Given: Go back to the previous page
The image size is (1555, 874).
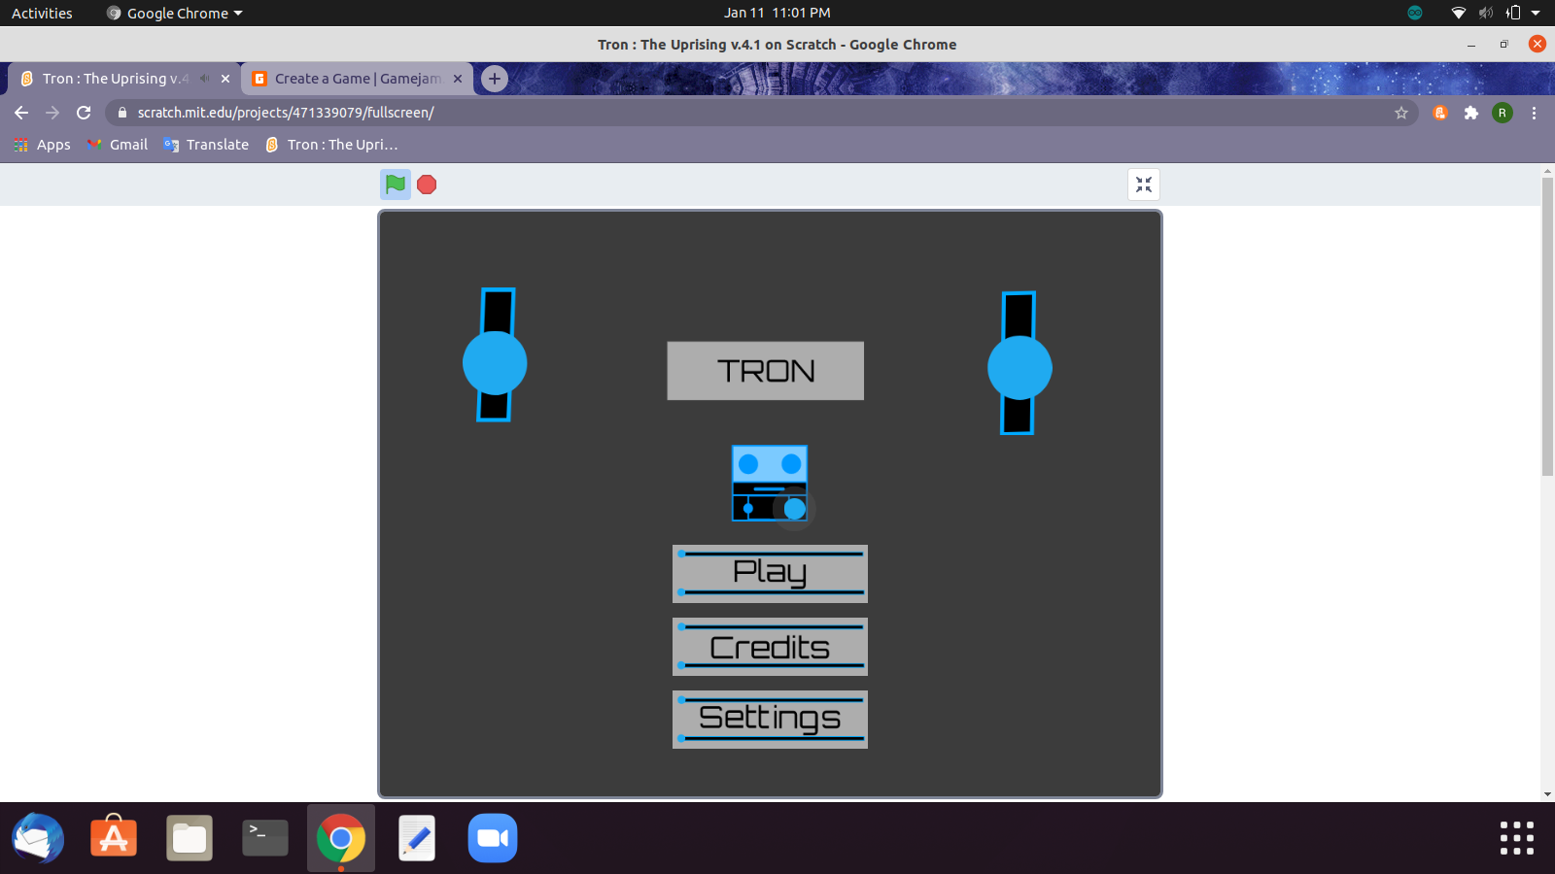Looking at the screenshot, I should tap(21, 113).
